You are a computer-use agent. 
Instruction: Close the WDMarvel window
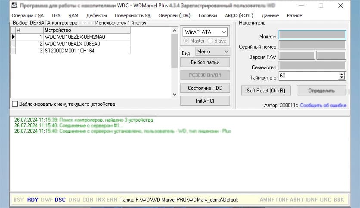point(341,6)
